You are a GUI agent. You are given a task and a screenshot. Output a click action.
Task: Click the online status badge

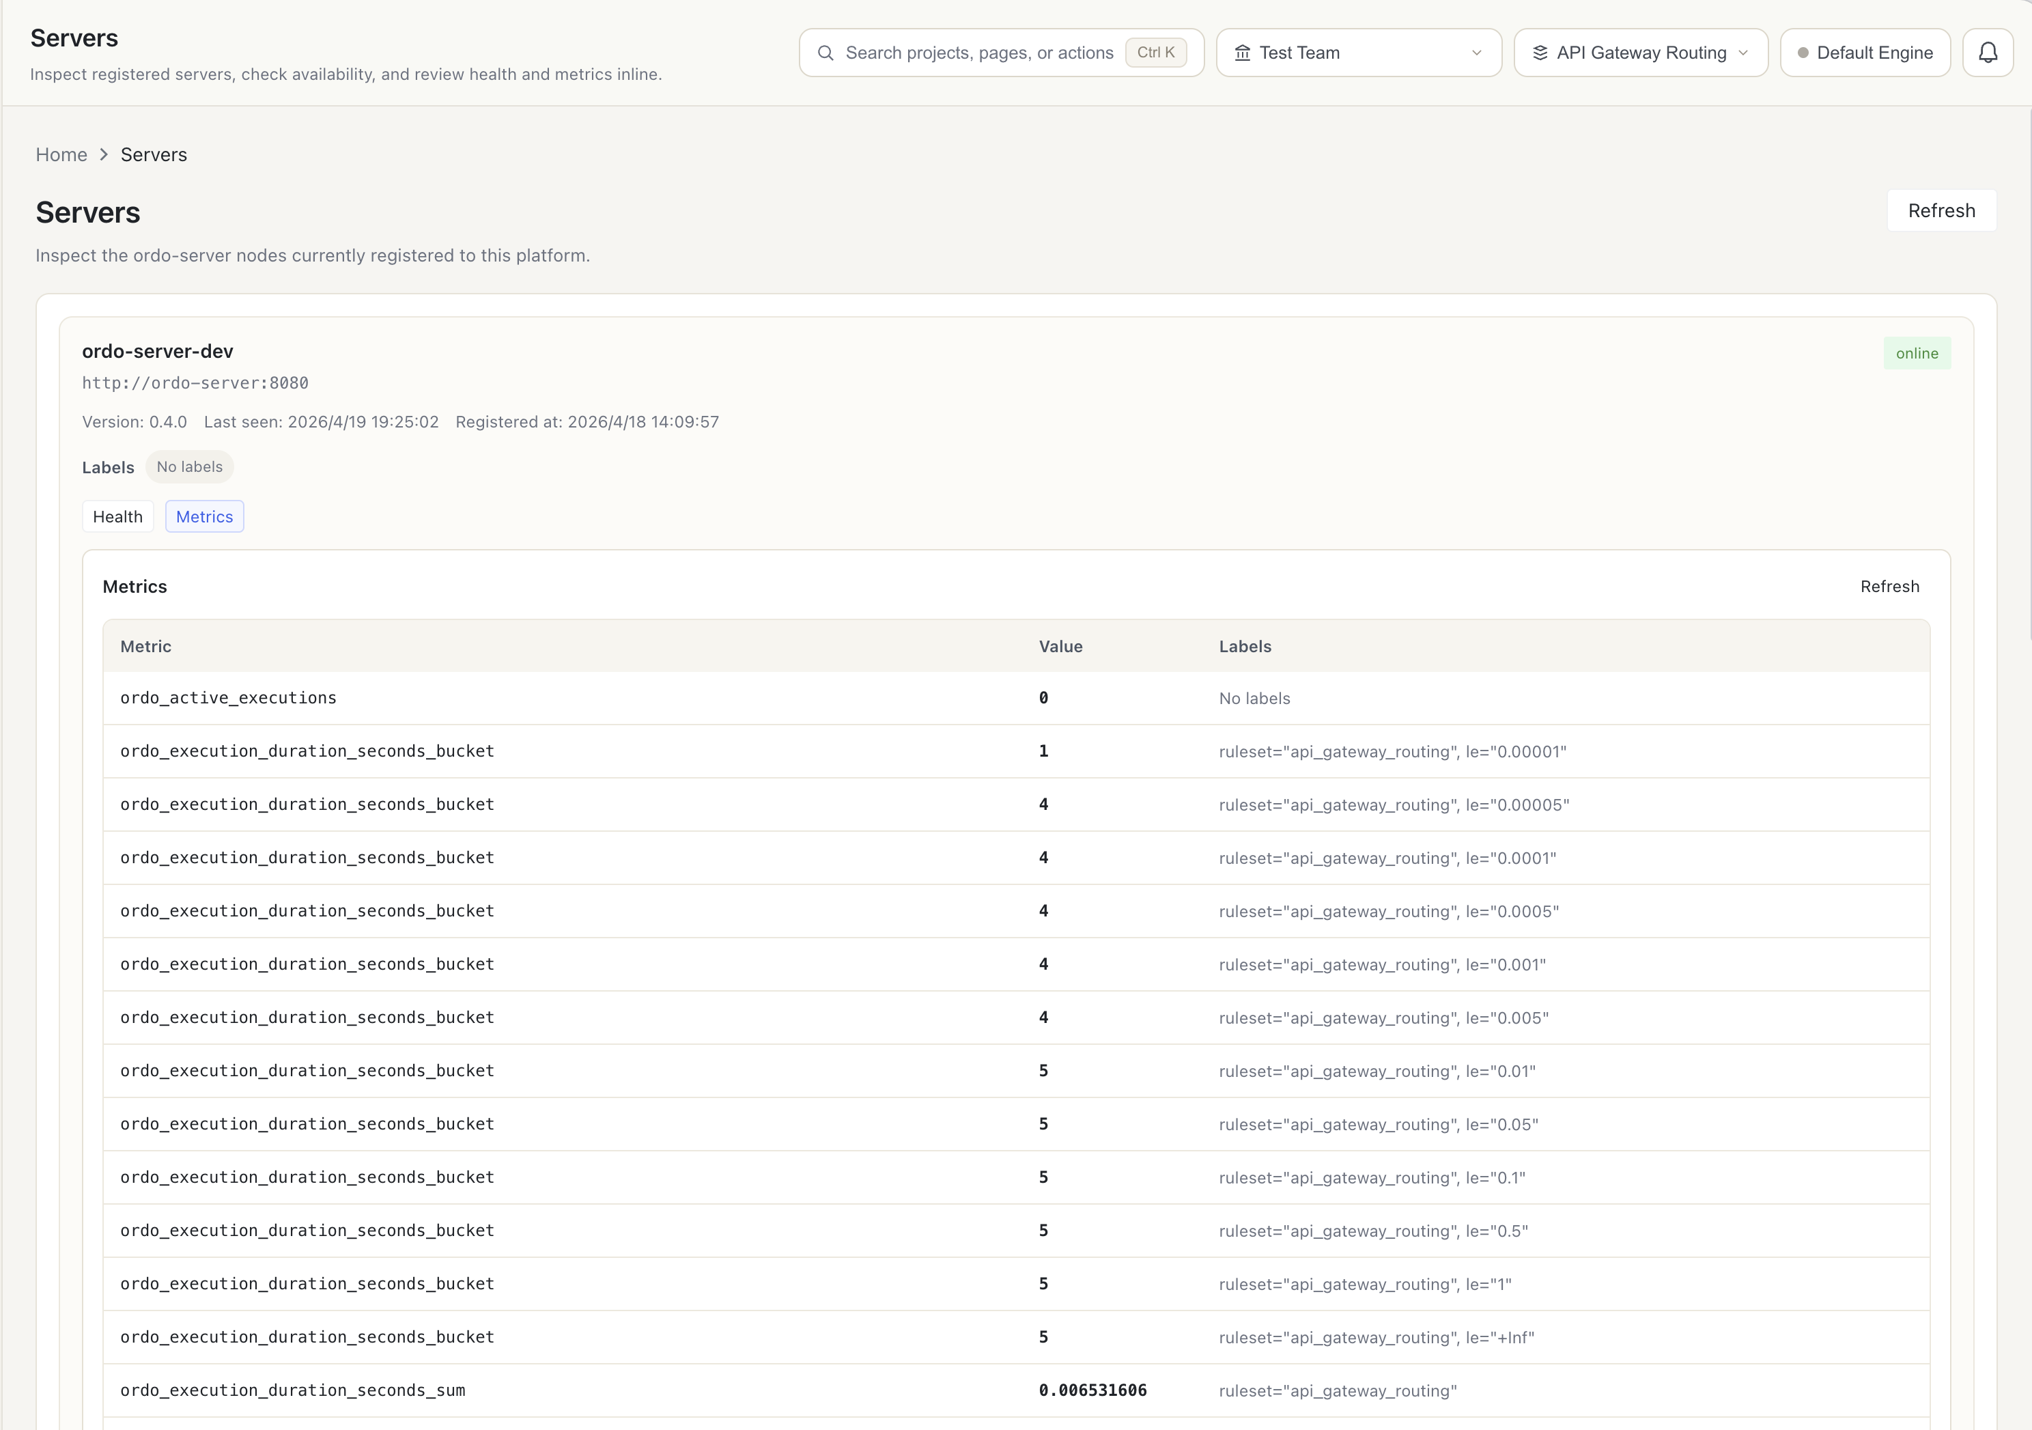[1916, 354]
